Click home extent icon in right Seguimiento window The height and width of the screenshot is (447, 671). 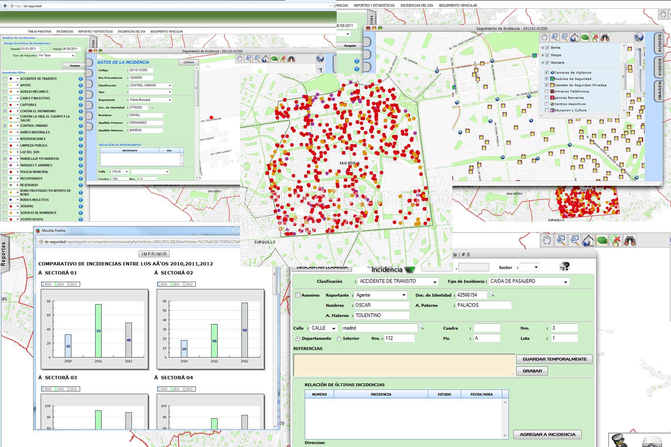point(574,37)
